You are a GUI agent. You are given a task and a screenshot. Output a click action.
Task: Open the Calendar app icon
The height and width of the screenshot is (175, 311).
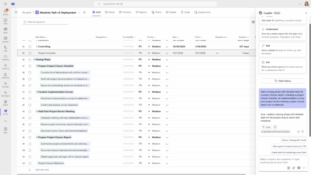(5, 39)
